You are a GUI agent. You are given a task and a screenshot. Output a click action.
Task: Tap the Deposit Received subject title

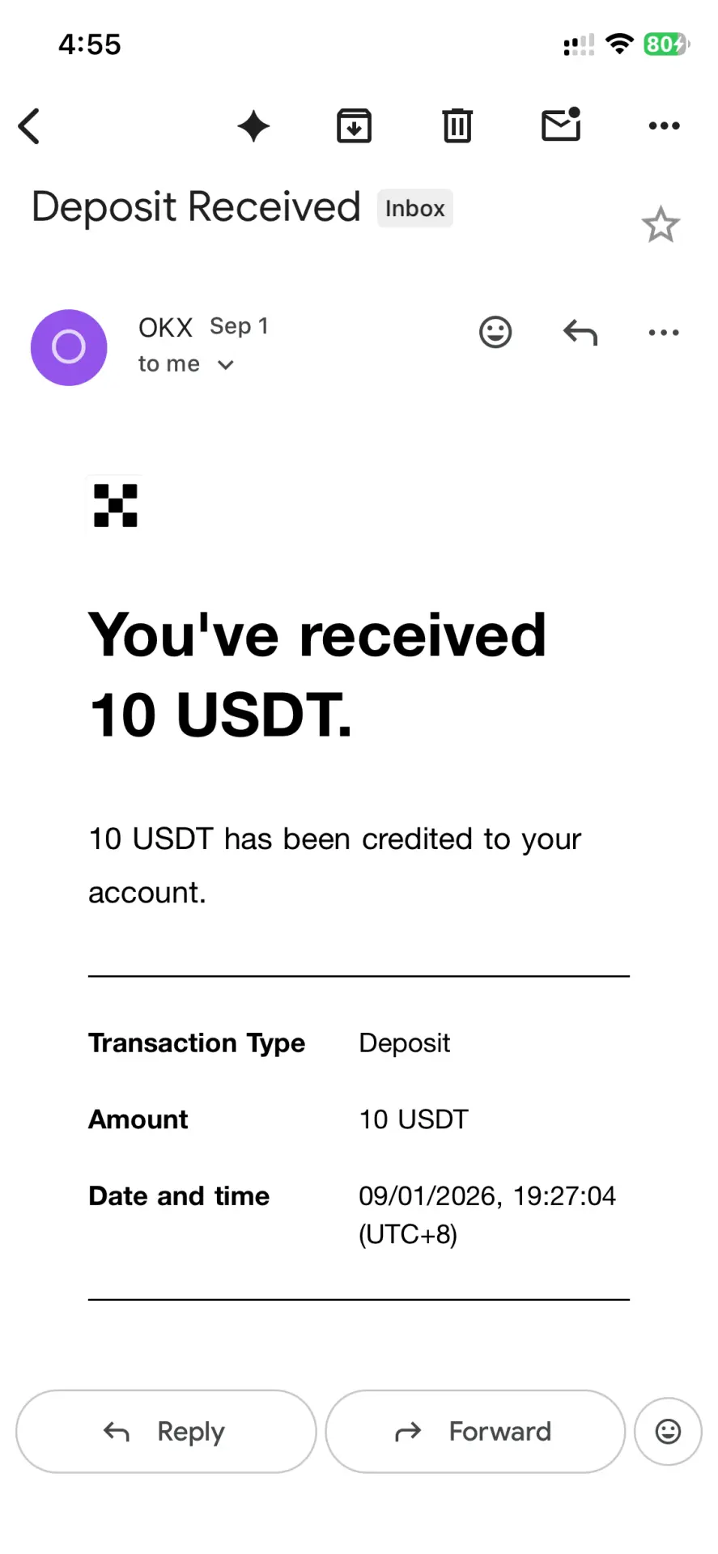point(196,207)
